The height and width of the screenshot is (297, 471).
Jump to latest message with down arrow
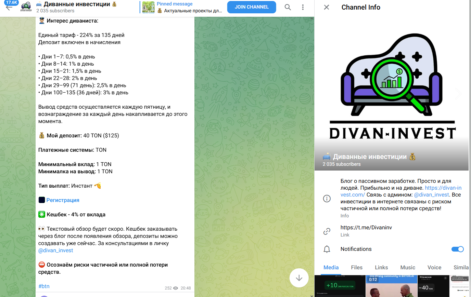pos(299,278)
